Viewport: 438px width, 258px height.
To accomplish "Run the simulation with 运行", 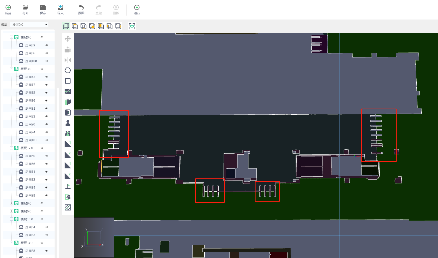I will click(137, 9).
